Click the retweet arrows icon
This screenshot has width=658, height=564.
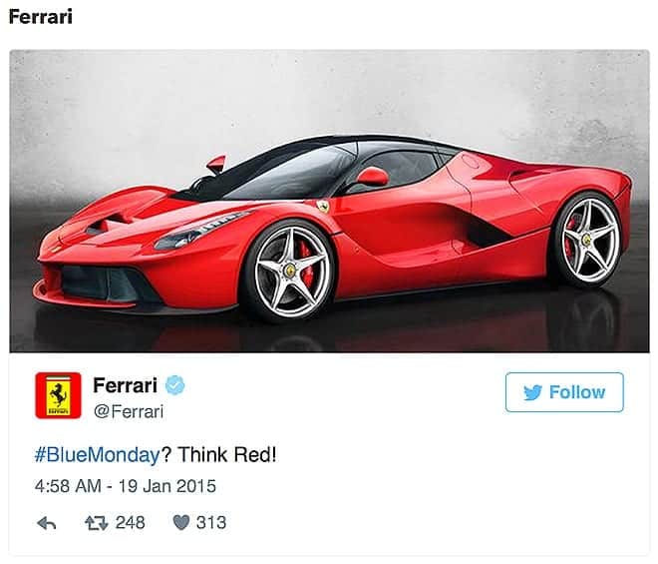(x=97, y=523)
